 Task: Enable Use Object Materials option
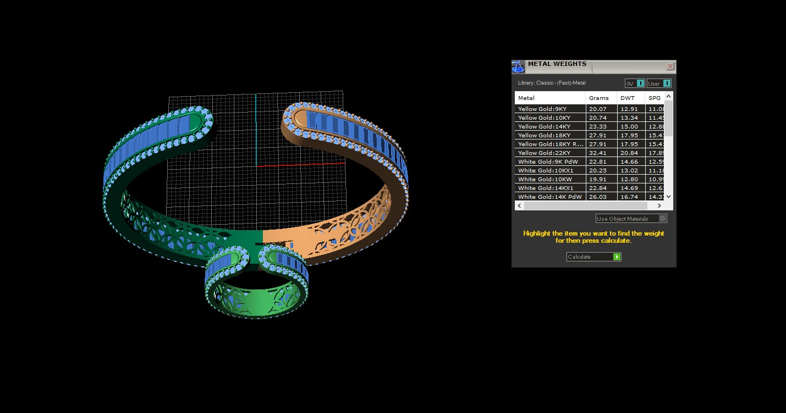click(631, 219)
